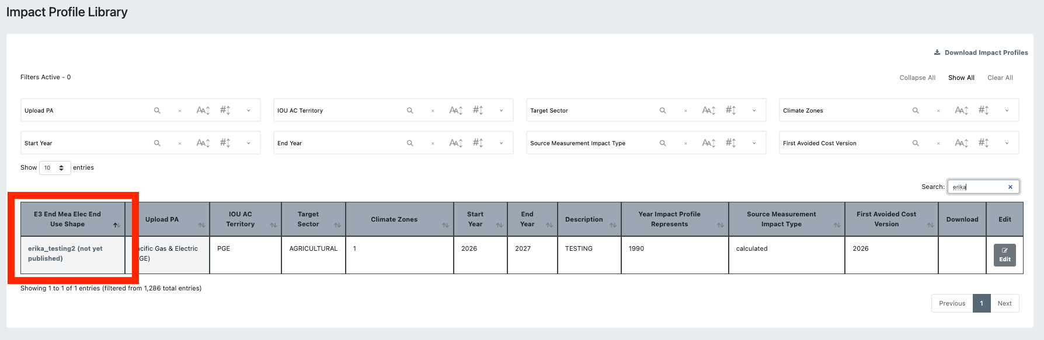Expand the Upload PA filter dropdown
The height and width of the screenshot is (340, 1044).
coord(248,111)
